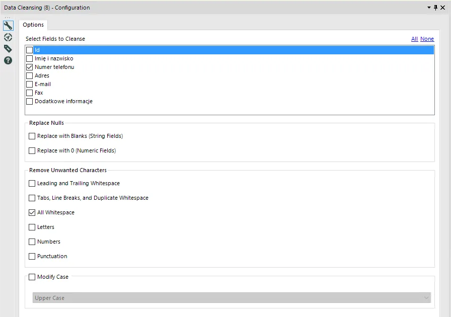Select the 'Dodatkowe informacje' field label

[63, 101]
